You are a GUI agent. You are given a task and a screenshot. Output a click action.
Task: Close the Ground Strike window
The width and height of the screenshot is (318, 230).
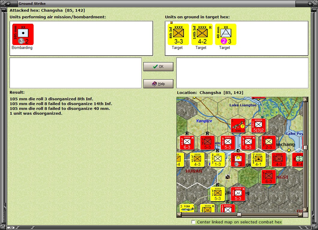point(310,3)
